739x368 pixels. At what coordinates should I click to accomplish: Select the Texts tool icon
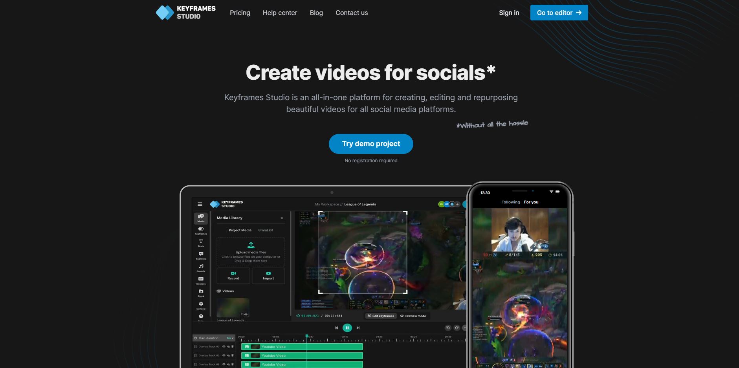(201, 242)
